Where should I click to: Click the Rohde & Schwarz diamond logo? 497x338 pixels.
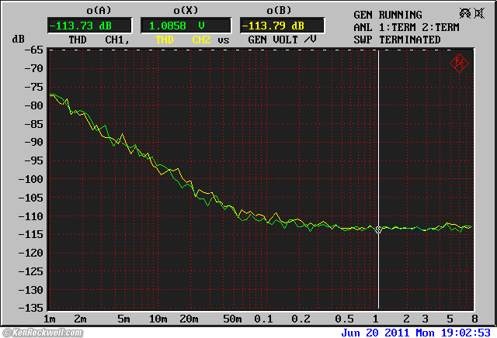click(x=459, y=64)
